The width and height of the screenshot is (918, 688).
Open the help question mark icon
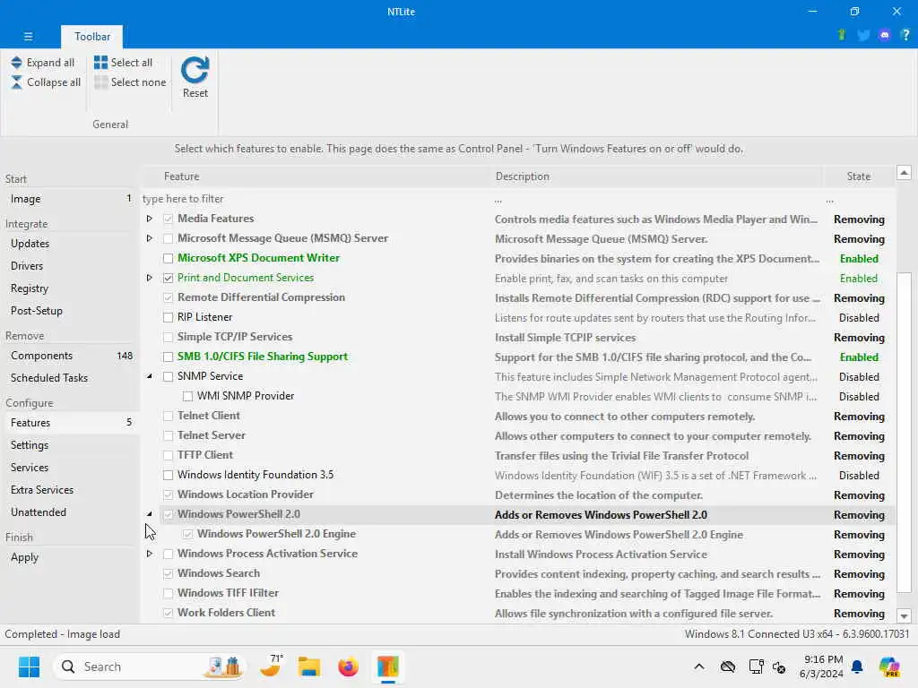[905, 36]
